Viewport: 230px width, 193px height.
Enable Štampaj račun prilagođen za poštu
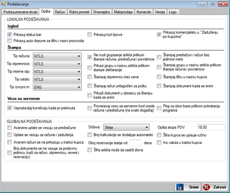[90, 86]
